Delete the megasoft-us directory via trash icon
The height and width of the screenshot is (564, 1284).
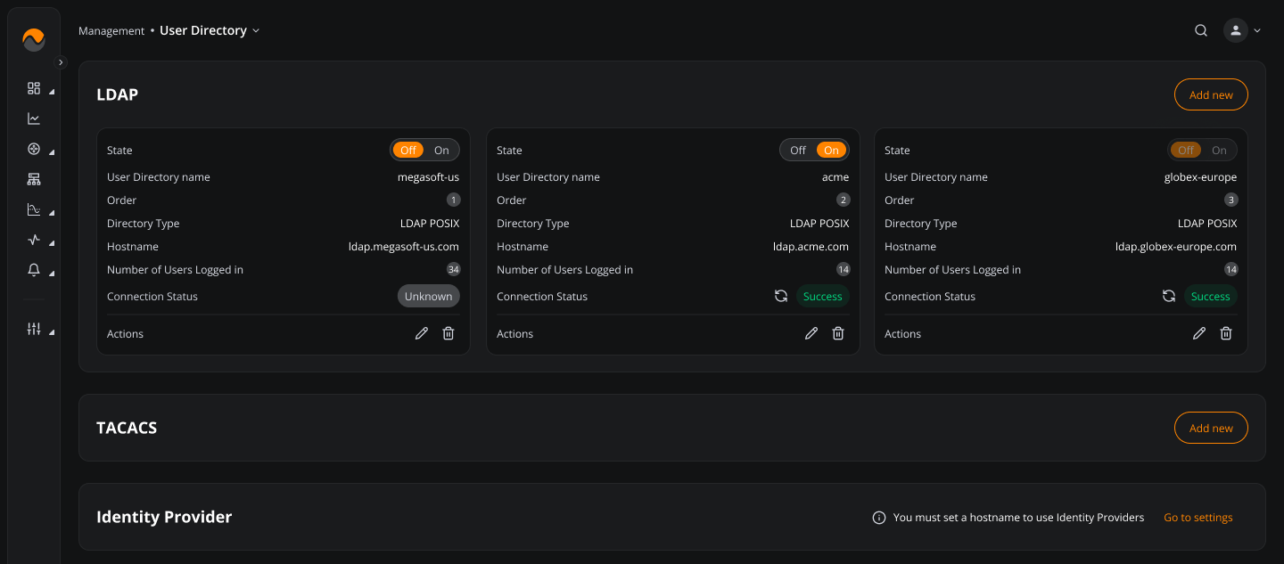pos(449,333)
